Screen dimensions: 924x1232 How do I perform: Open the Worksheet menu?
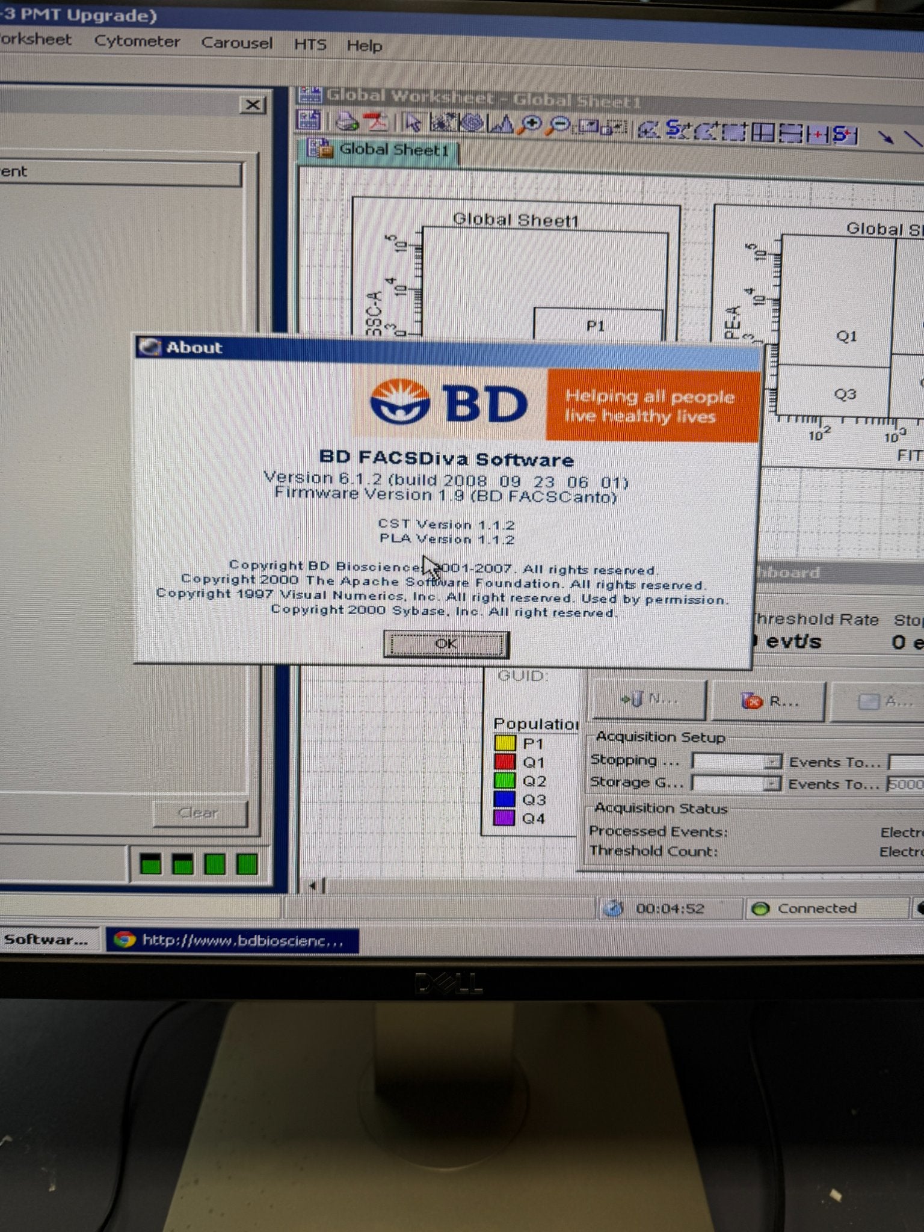[35, 39]
